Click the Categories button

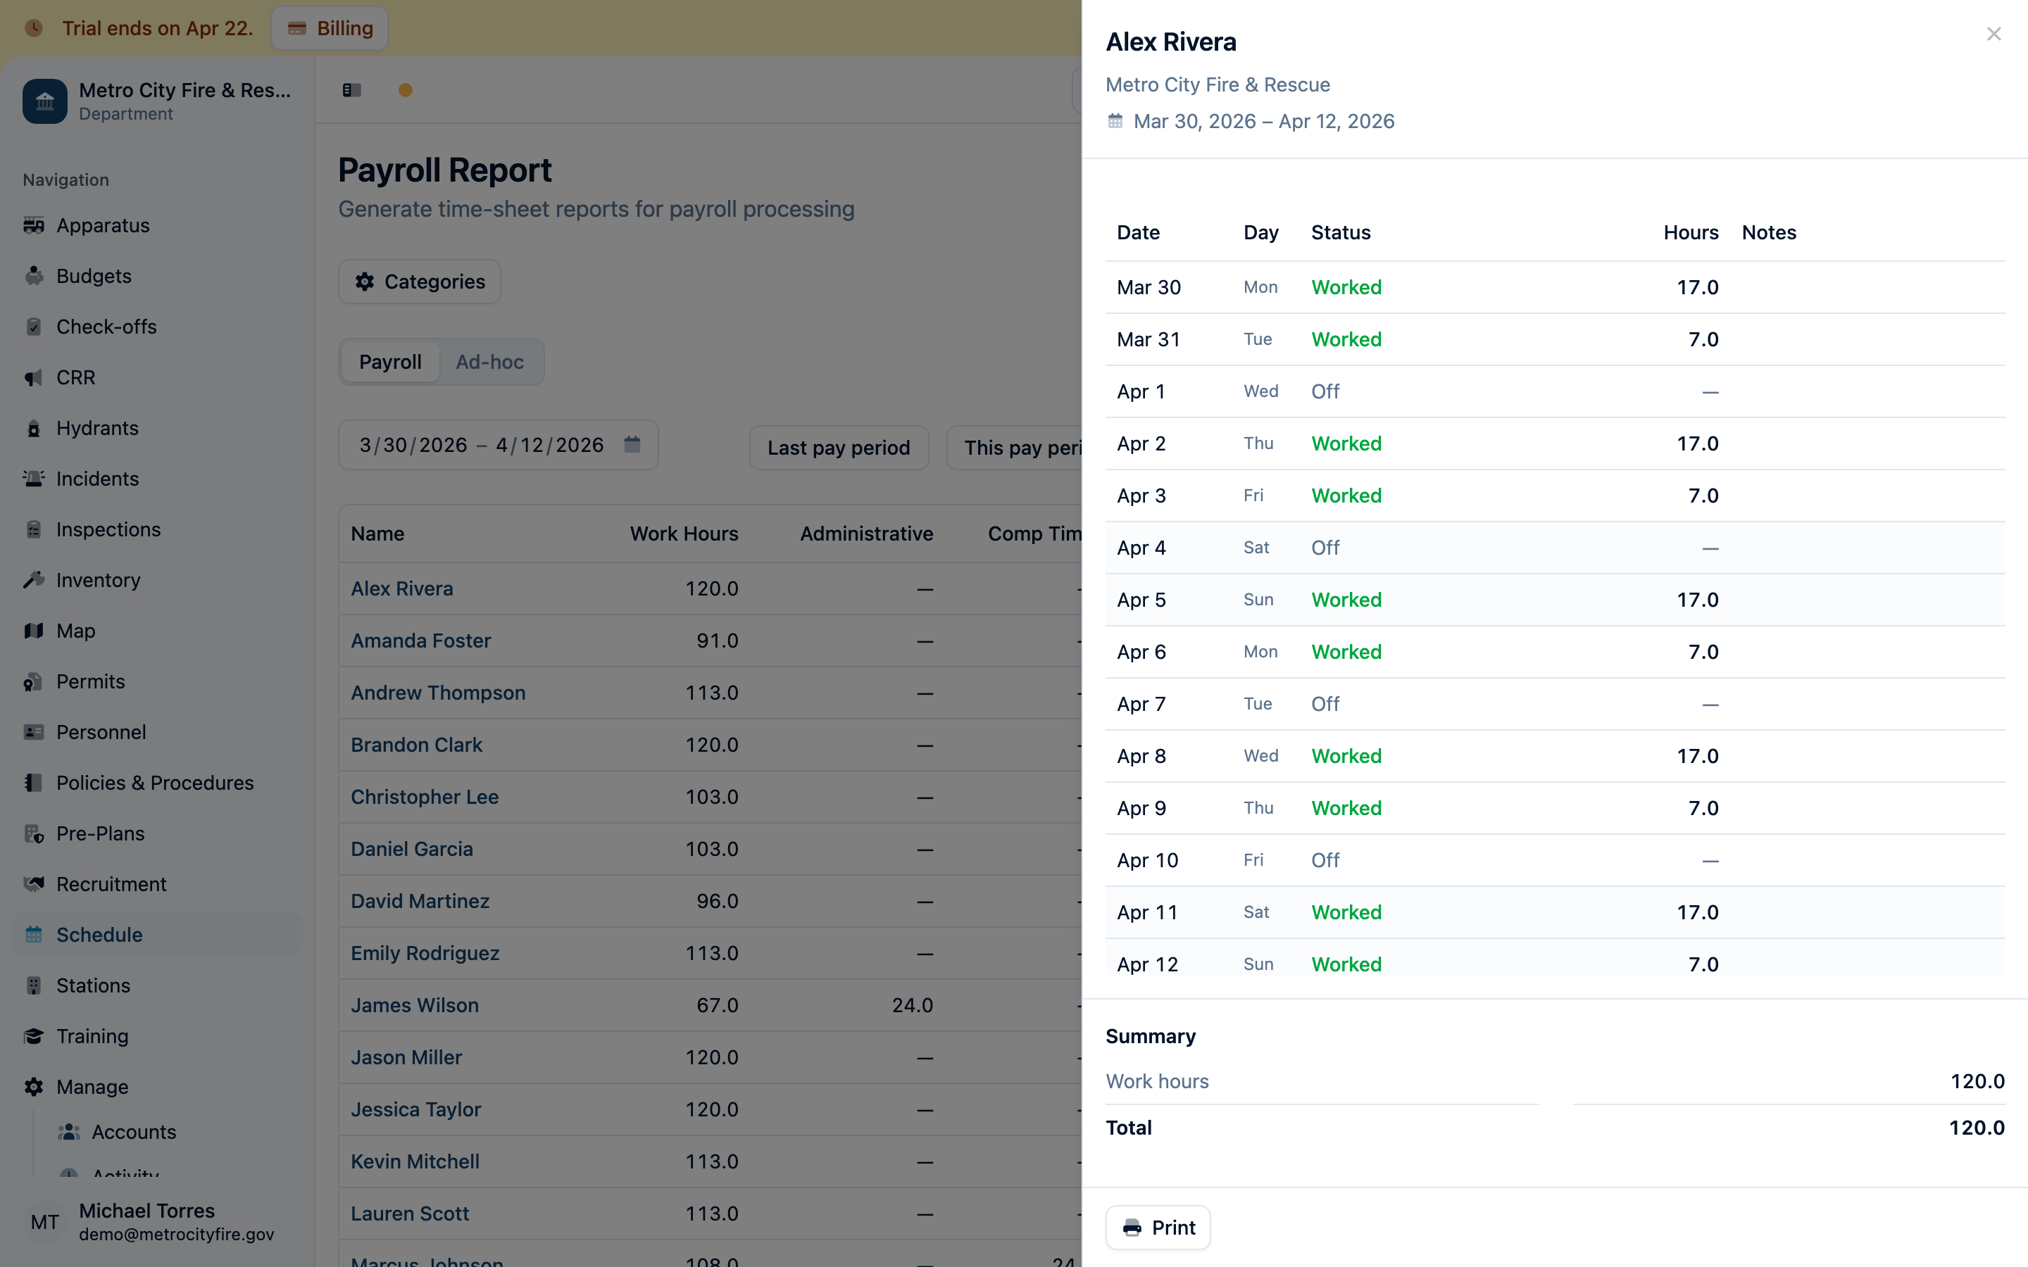419,282
